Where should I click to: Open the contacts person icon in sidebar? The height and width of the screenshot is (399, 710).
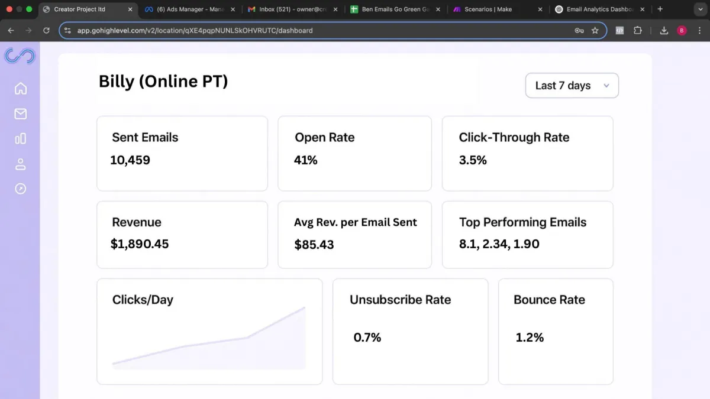pos(21,164)
